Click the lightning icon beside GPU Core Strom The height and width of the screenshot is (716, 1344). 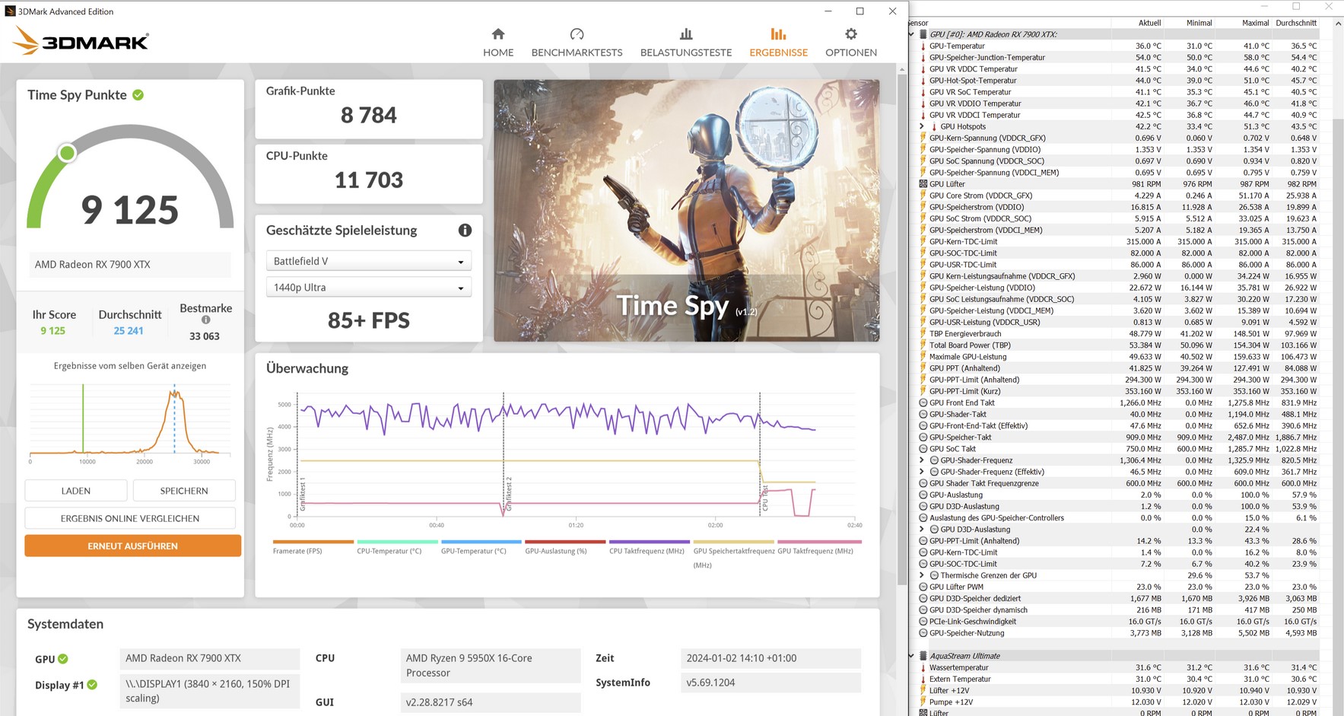tap(923, 196)
